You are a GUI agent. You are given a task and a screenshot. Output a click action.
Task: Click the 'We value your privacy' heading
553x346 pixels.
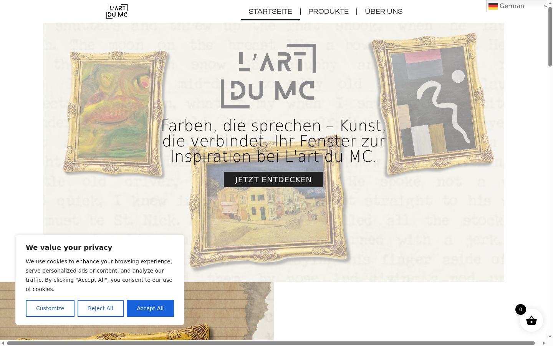[x=69, y=248]
